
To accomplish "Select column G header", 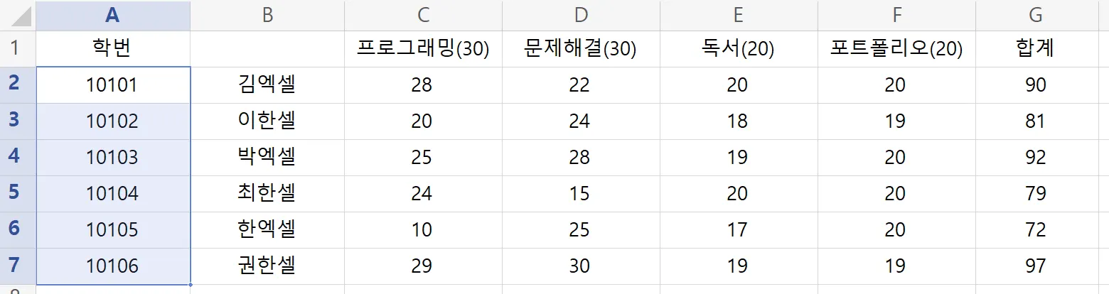I will (x=1035, y=15).
